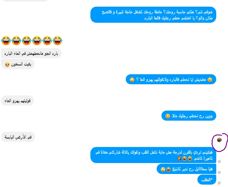Select the blue bubble starting with هبلتيني تردي

[x=153, y=155]
